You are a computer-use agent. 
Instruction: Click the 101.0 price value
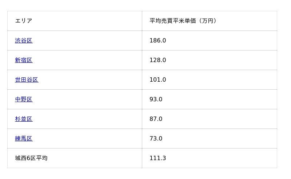pos(158,80)
